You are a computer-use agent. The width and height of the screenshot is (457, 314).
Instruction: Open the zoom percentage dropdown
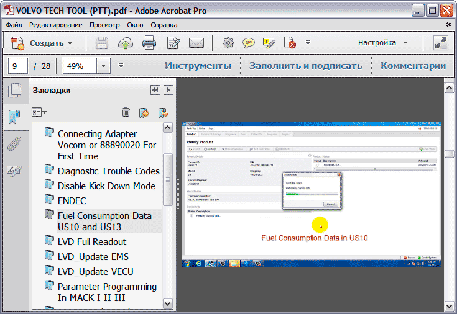[x=103, y=66]
